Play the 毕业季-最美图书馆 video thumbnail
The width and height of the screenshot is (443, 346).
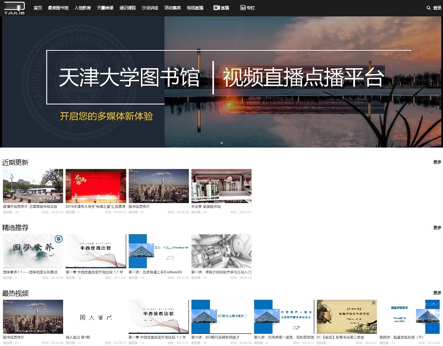pyautogui.click(x=221, y=186)
